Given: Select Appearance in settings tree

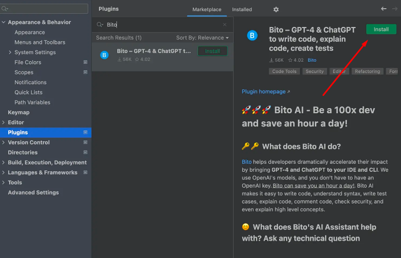Looking at the screenshot, I should 30,32.
